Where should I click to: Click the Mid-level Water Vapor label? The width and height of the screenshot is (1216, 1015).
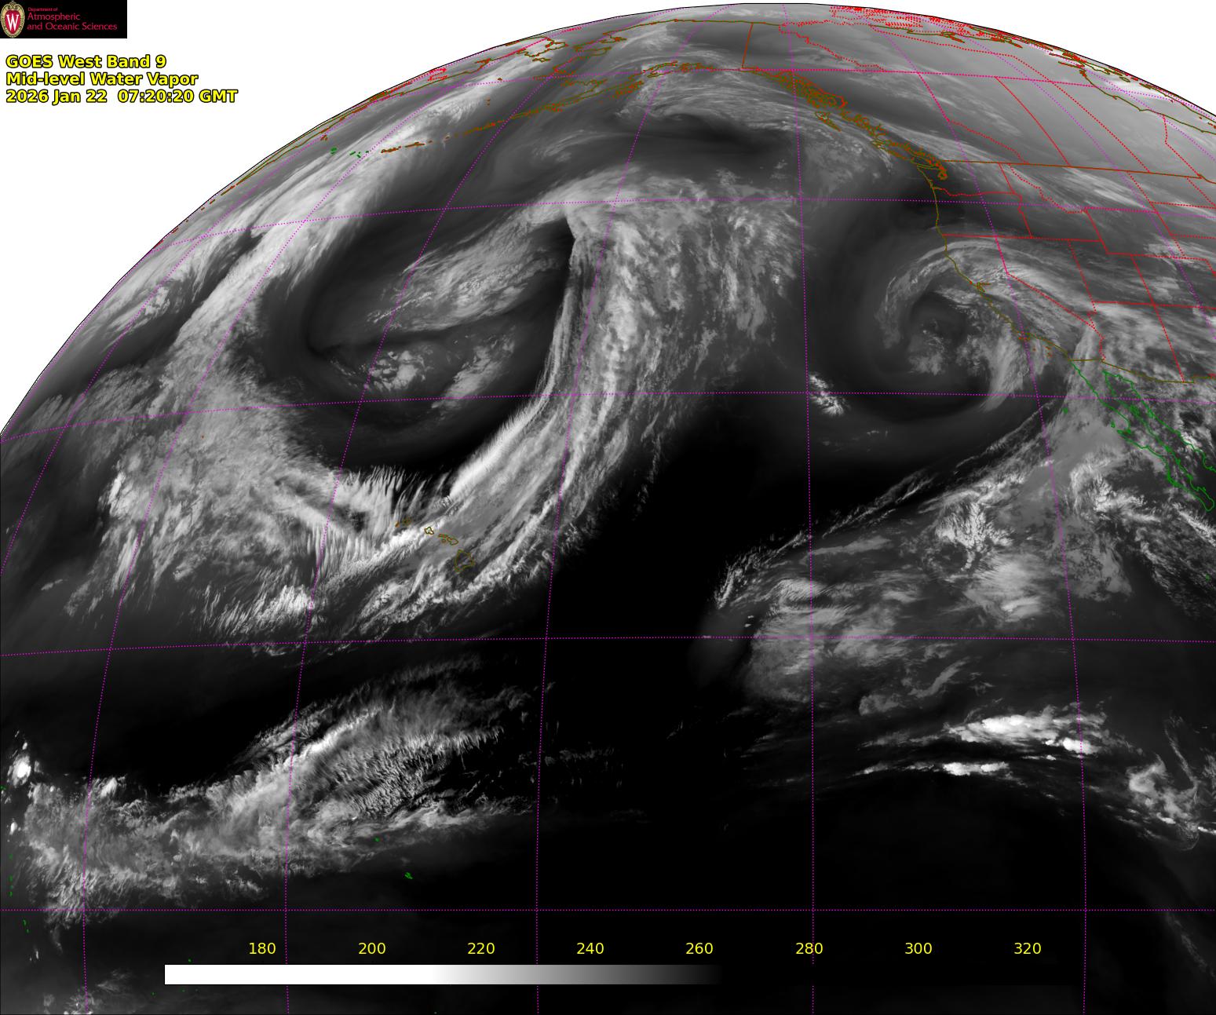coord(101,78)
